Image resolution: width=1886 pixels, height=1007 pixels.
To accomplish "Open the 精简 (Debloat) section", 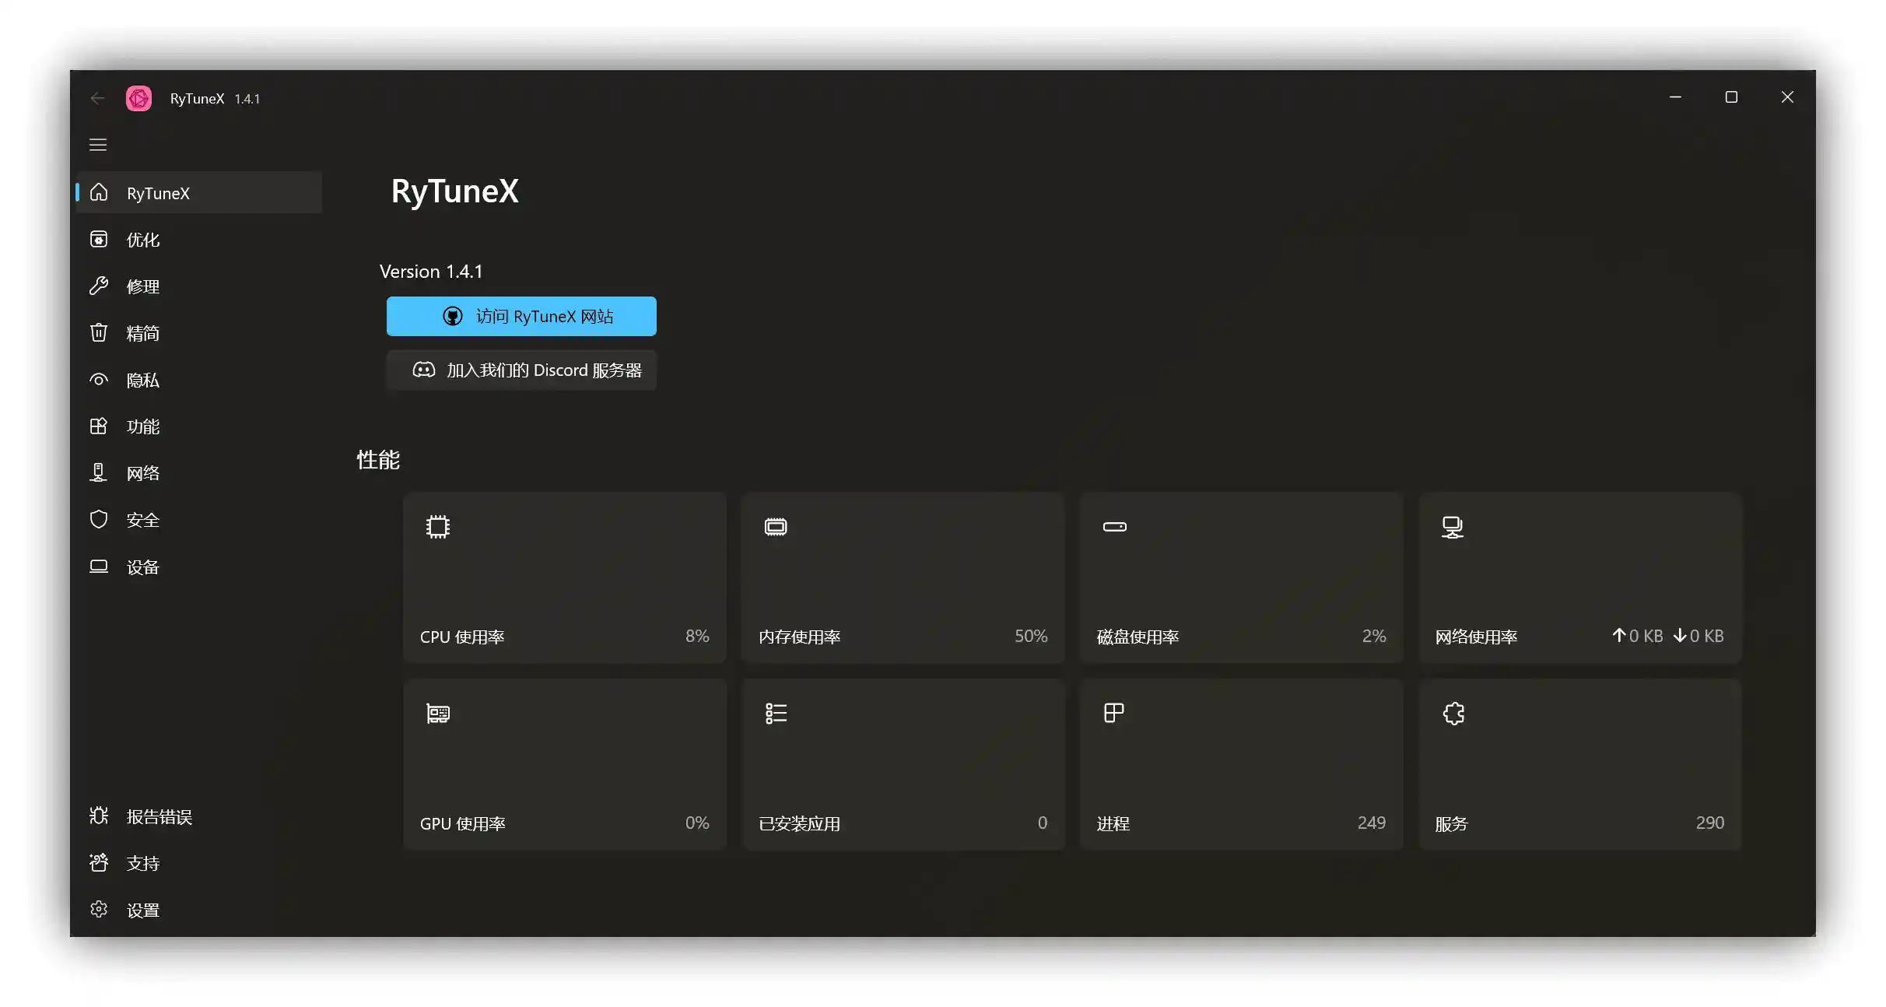I will (x=198, y=332).
